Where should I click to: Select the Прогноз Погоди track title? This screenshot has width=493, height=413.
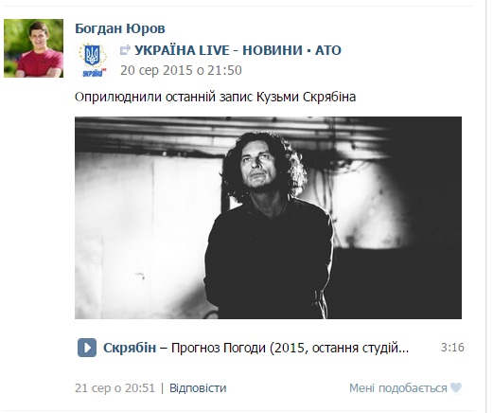(290, 348)
